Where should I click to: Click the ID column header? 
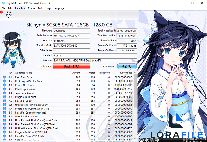tap(10, 73)
